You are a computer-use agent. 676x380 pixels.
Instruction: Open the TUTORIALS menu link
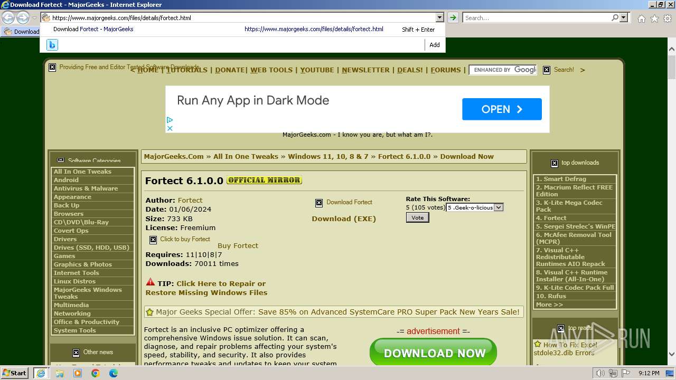(x=187, y=70)
